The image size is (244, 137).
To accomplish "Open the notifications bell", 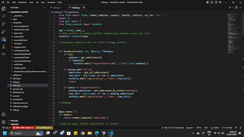I will [x=240, y=128].
